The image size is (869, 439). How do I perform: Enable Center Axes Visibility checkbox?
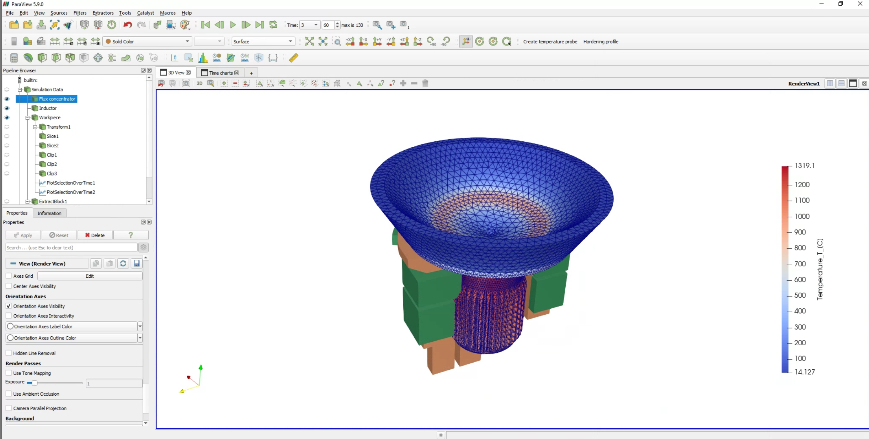[x=9, y=286]
